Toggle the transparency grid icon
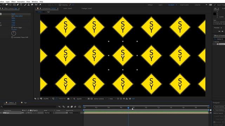Screen dimensions: 225x126 tap(91, 99)
